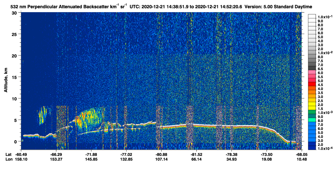
Task: Click the start time "2020-12-21 14:38:51.9"
Action: point(165,6)
